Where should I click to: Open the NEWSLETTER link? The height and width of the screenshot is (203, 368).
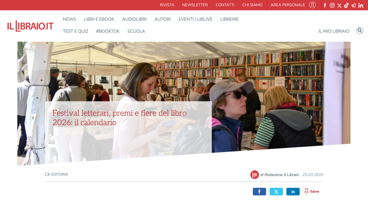click(195, 5)
